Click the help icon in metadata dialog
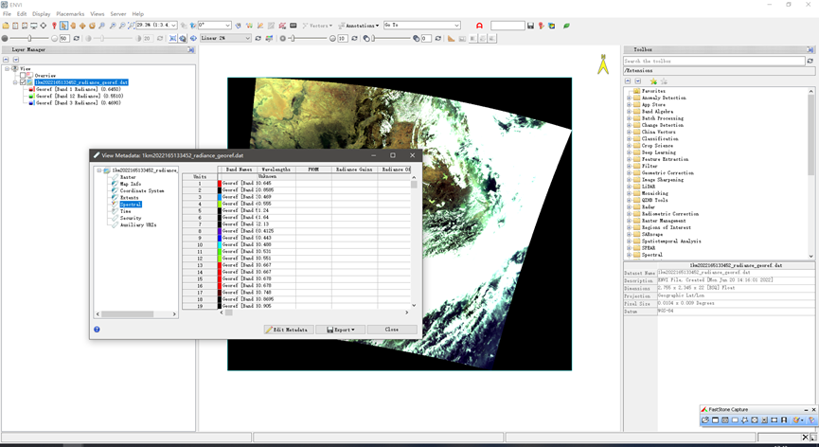819x447 pixels. click(x=97, y=330)
